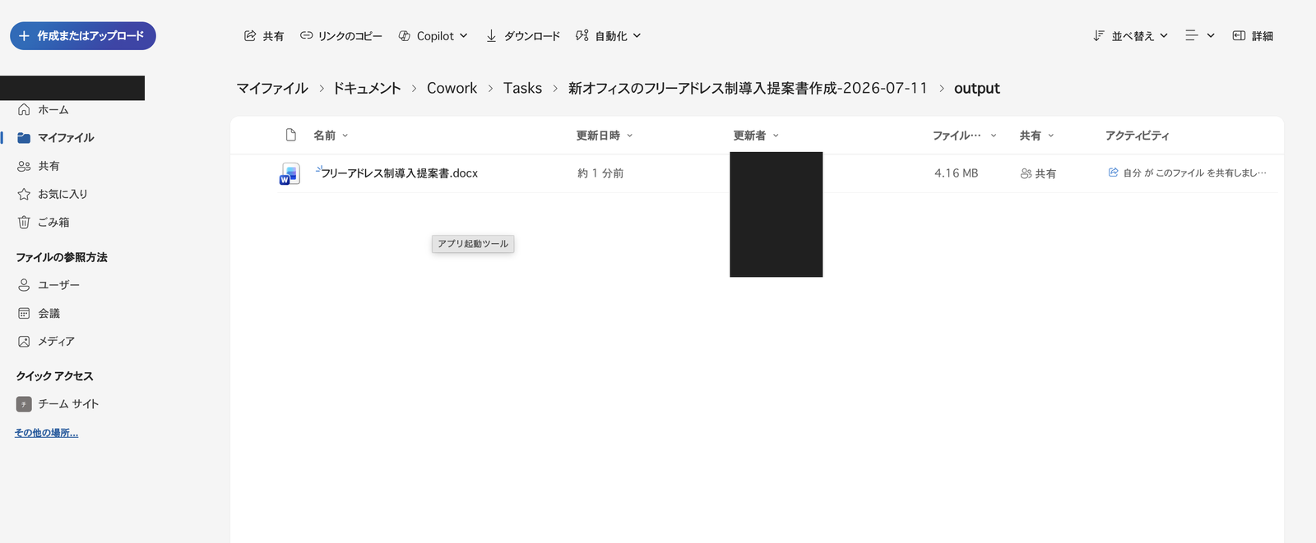The width and height of the screenshot is (1316, 543).
Task: Navigate to Cowork breadcrumb
Action: (452, 88)
